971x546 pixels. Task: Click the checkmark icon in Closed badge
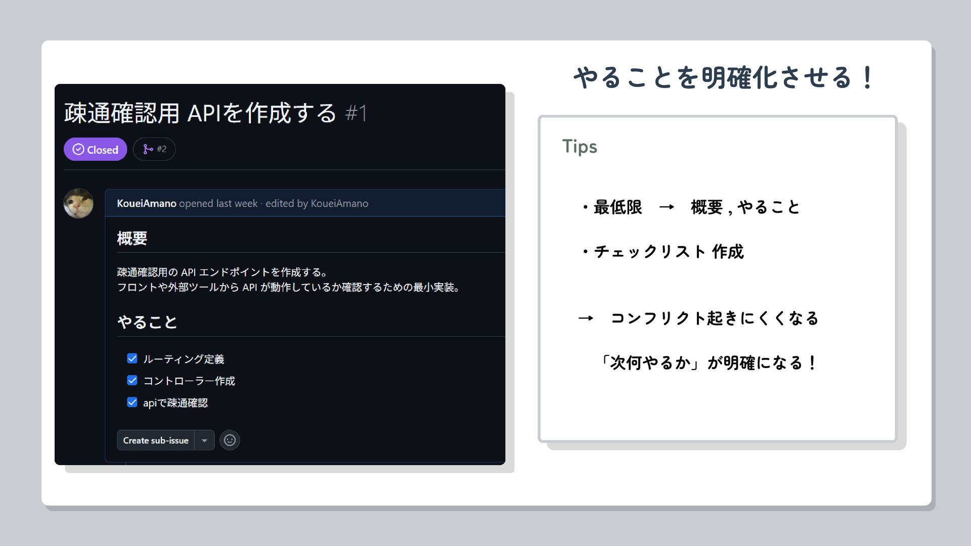pos(78,150)
